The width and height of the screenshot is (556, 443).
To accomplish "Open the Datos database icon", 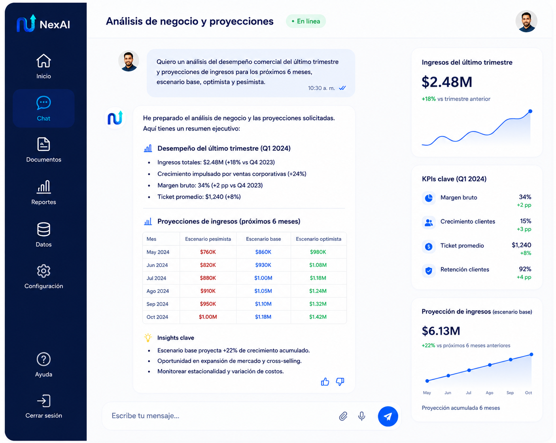I will pyautogui.click(x=43, y=229).
